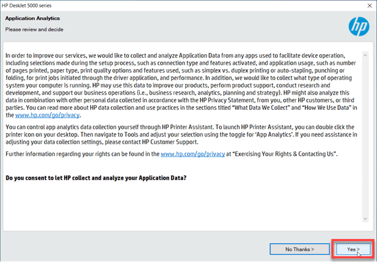377x262 pixels.
Task: Close the HP DeskJet 5000 series window
Action: 370,6
